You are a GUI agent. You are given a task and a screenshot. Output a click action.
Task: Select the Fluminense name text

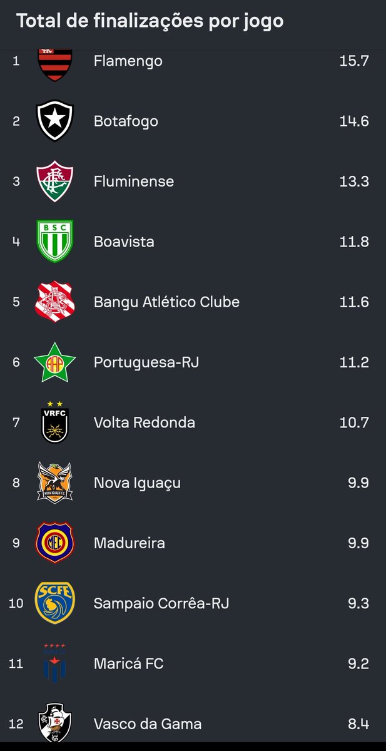pos(134,181)
